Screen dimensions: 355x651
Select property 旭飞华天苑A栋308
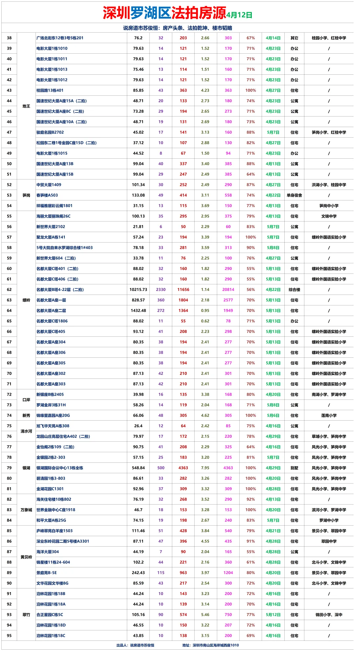pos(53,426)
